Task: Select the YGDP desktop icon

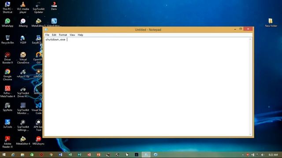Action: point(23,39)
